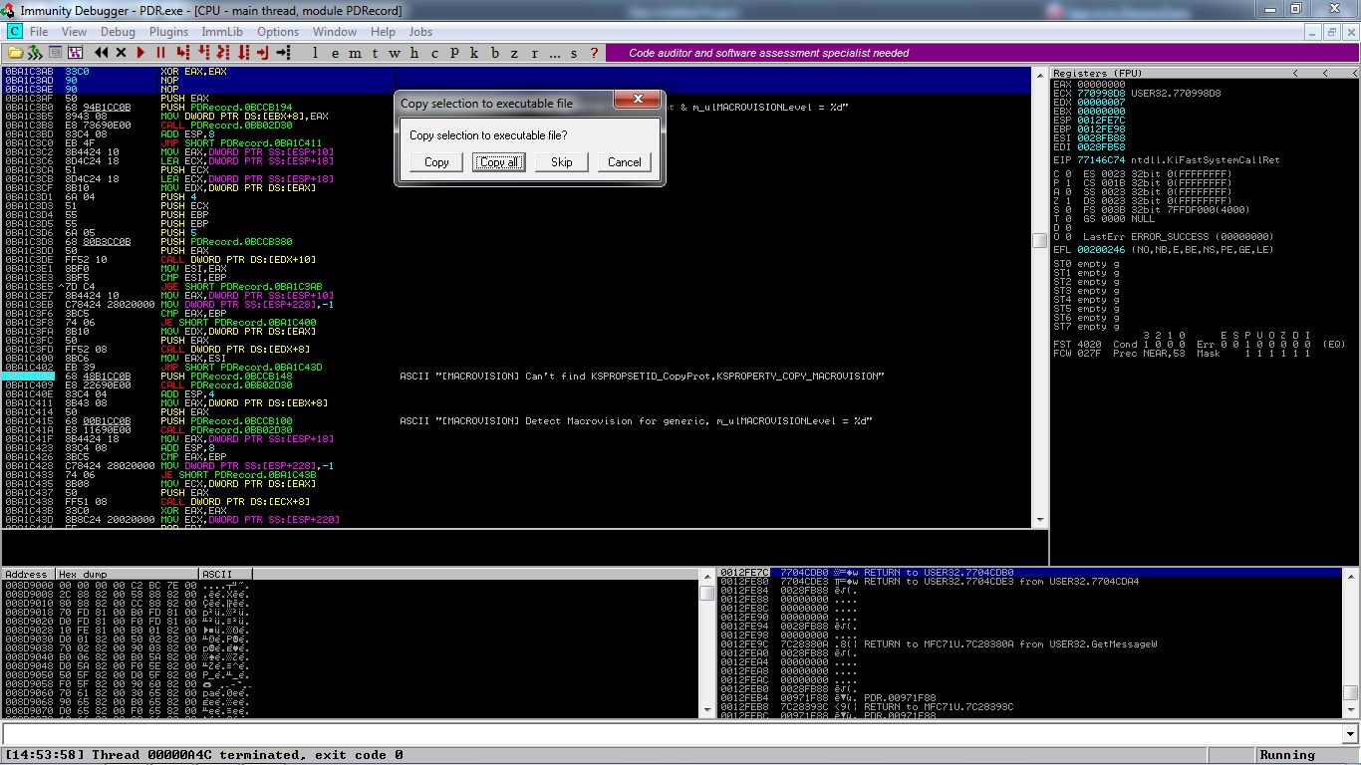The image size is (1361, 765).
Task: Click the green attach-process toolbar icon
Action: [35, 52]
